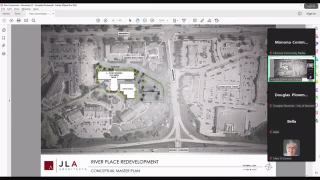Screen dimensions: 320x180
Task: Activate the Hand pan tool
Action: click(x=137, y=20)
